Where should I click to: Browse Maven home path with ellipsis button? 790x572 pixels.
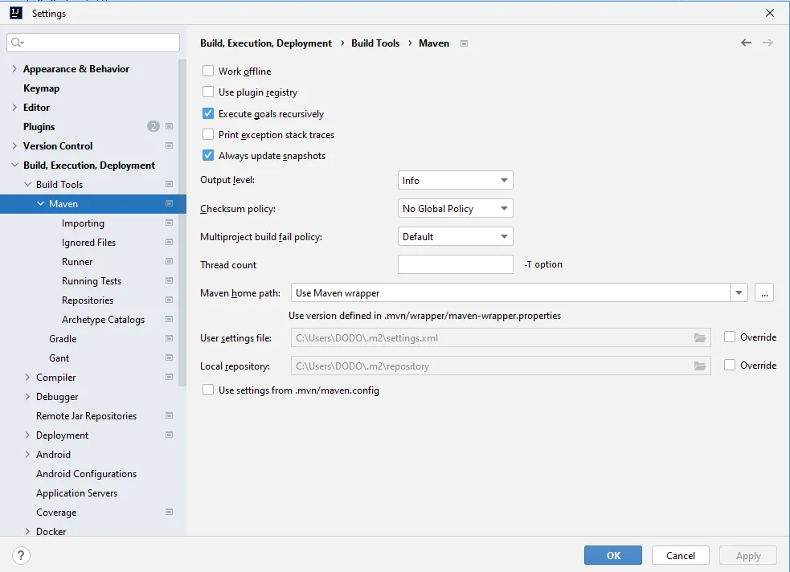click(764, 292)
